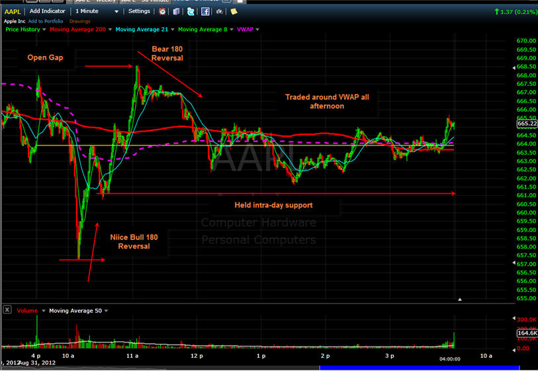This screenshot has width=538, height=371.
Task: Click the arrow beside 300.0K on volume axis
Action: 514,319
